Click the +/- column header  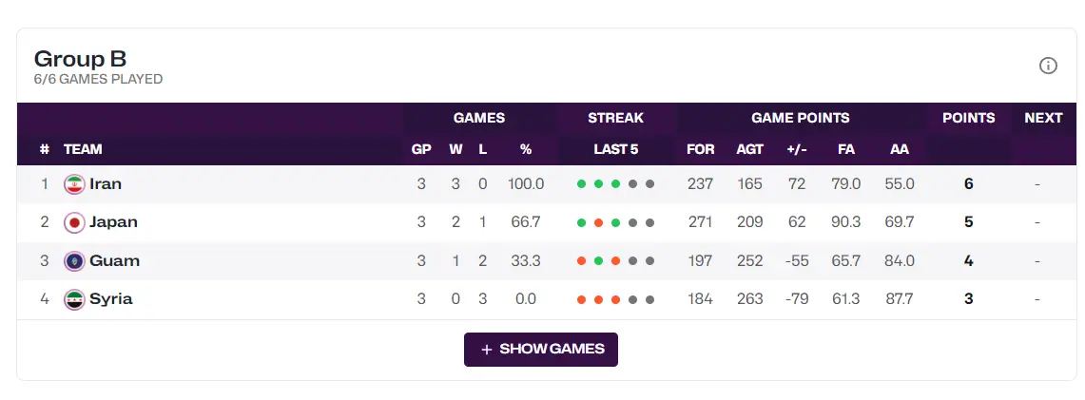click(797, 149)
